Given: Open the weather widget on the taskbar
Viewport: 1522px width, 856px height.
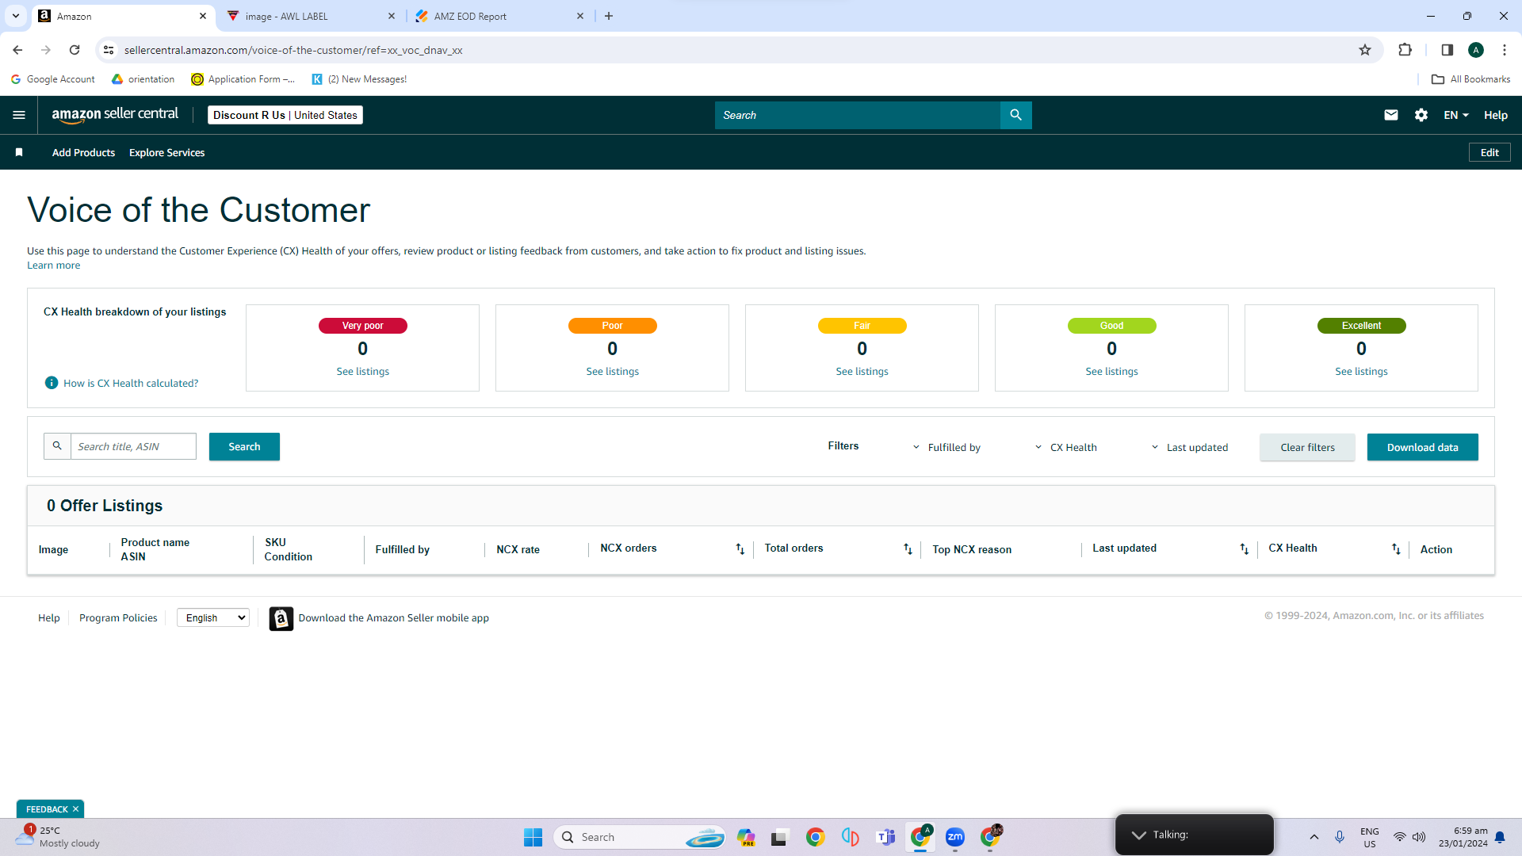Looking at the screenshot, I should pyautogui.click(x=57, y=837).
